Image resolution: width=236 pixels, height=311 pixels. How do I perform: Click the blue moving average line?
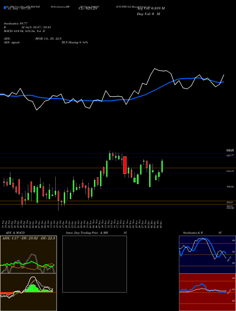111,100
